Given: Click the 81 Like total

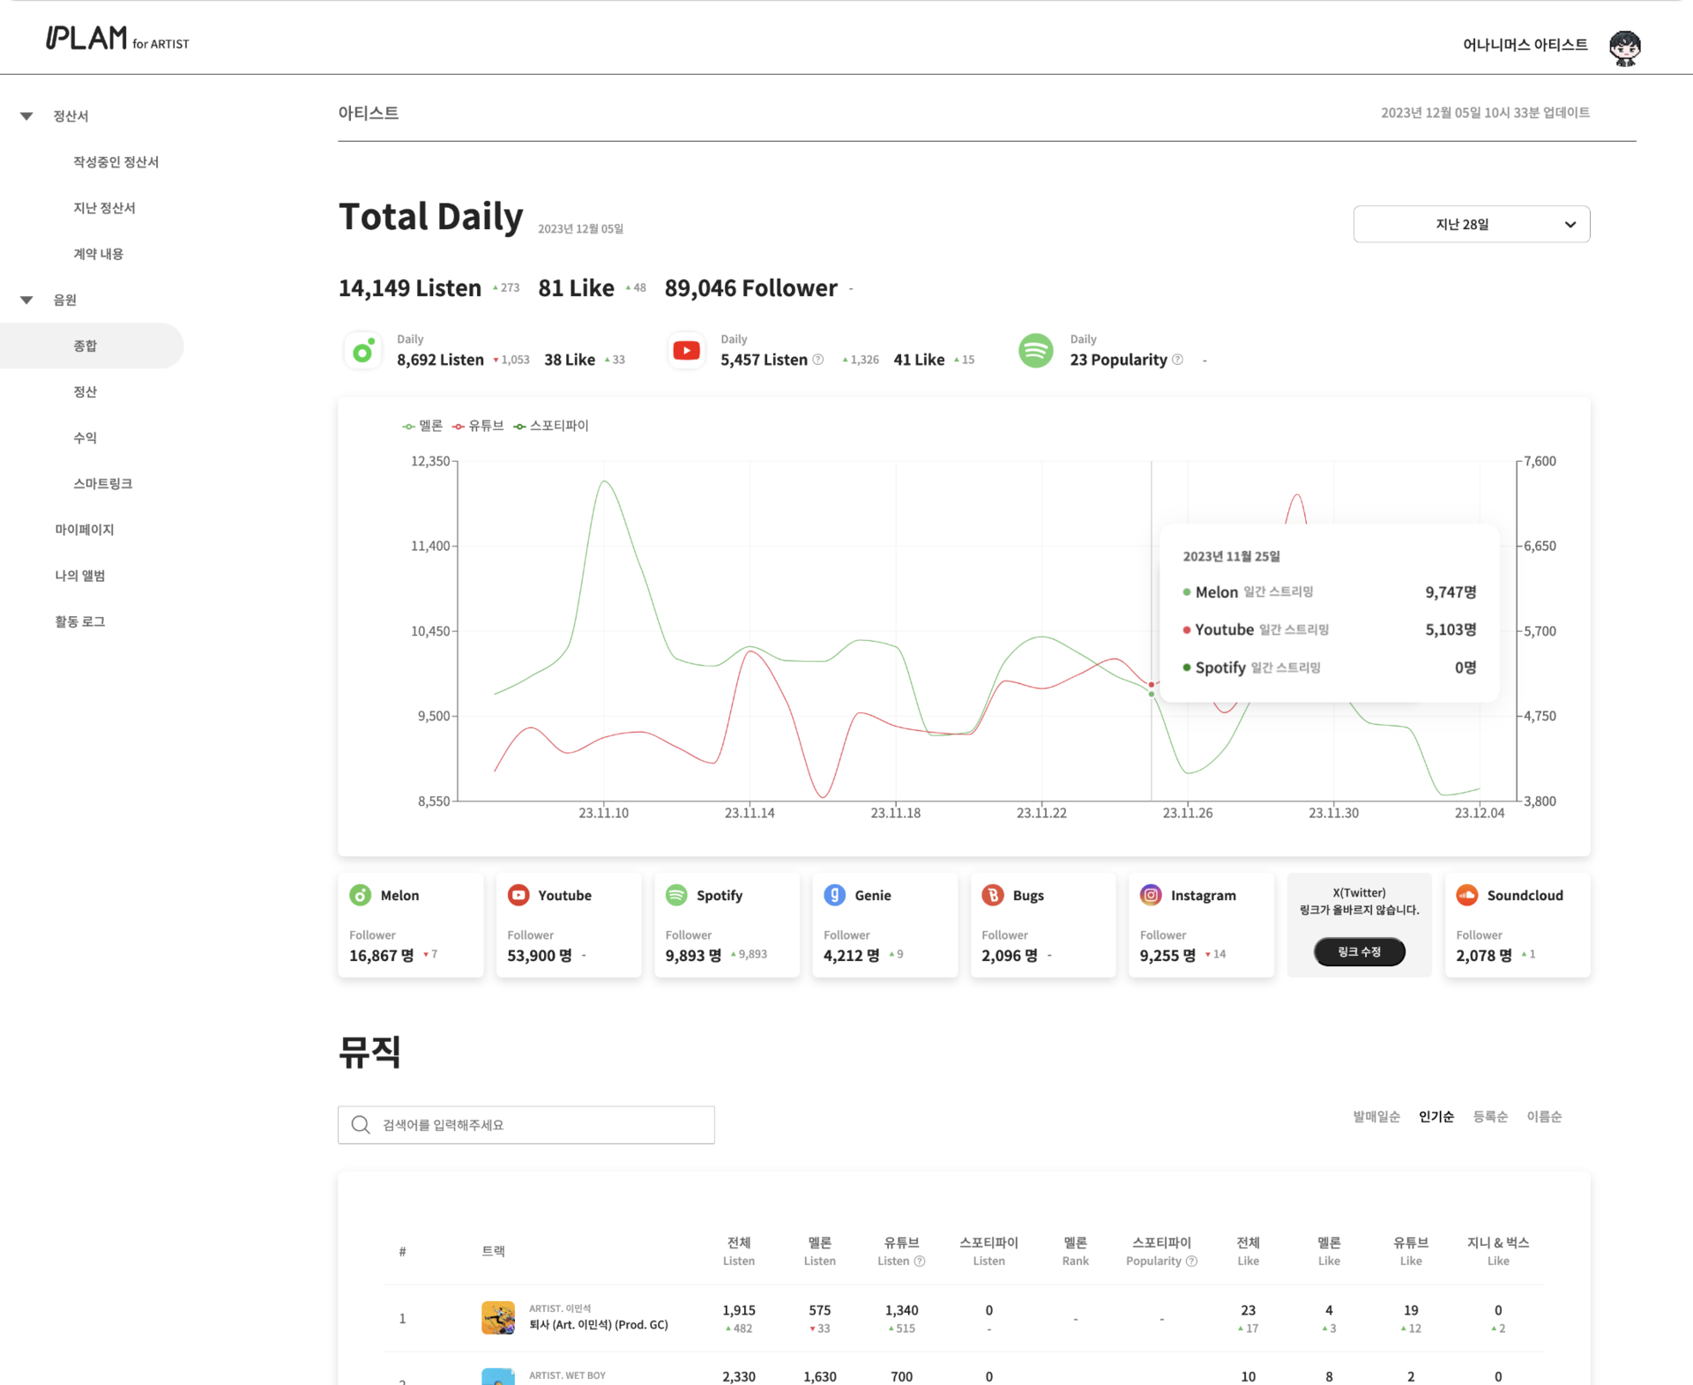Looking at the screenshot, I should point(576,288).
